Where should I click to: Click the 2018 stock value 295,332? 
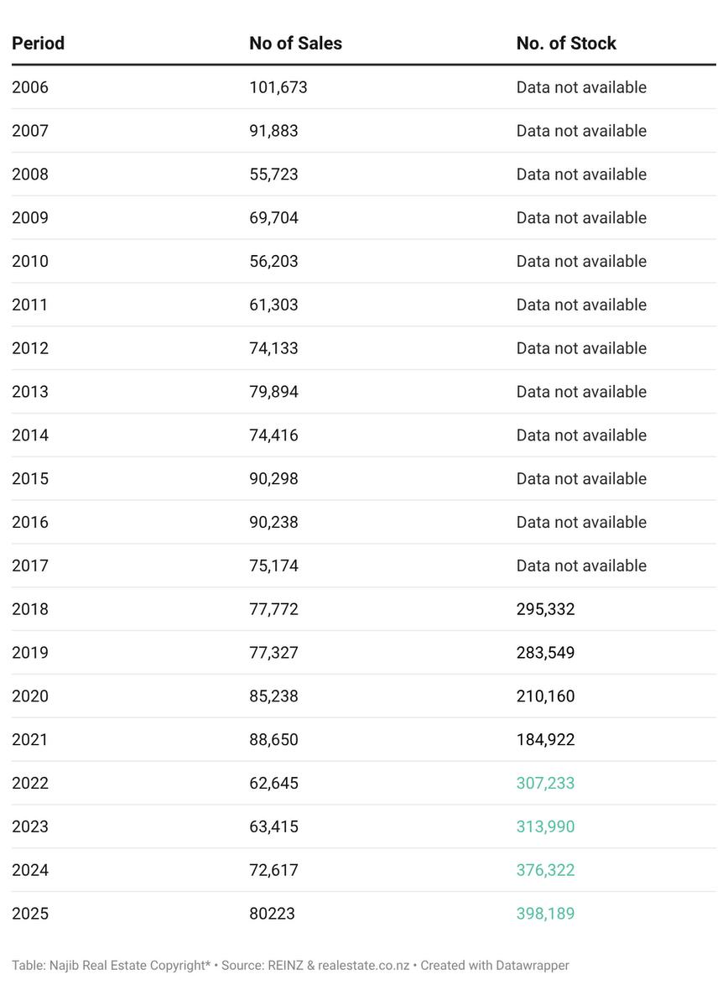(x=545, y=609)
